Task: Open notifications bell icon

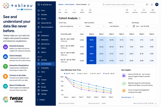Action: [x=152, y=5]
